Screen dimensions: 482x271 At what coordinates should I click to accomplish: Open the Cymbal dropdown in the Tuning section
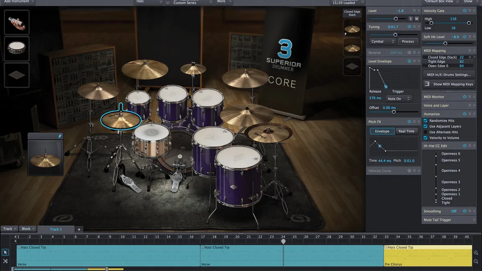tap(382, 41)
